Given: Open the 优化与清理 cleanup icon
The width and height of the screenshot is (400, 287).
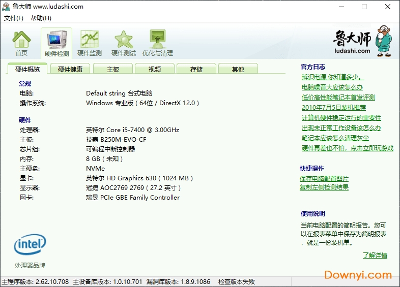Looking at the screenshot, I should pos(158,43).
